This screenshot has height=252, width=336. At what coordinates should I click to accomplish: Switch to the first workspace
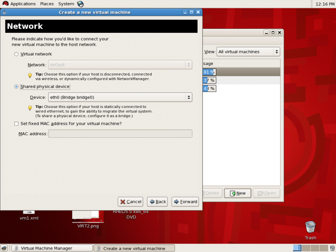point(297,248)
